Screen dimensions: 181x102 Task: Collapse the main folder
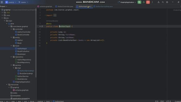5,21
